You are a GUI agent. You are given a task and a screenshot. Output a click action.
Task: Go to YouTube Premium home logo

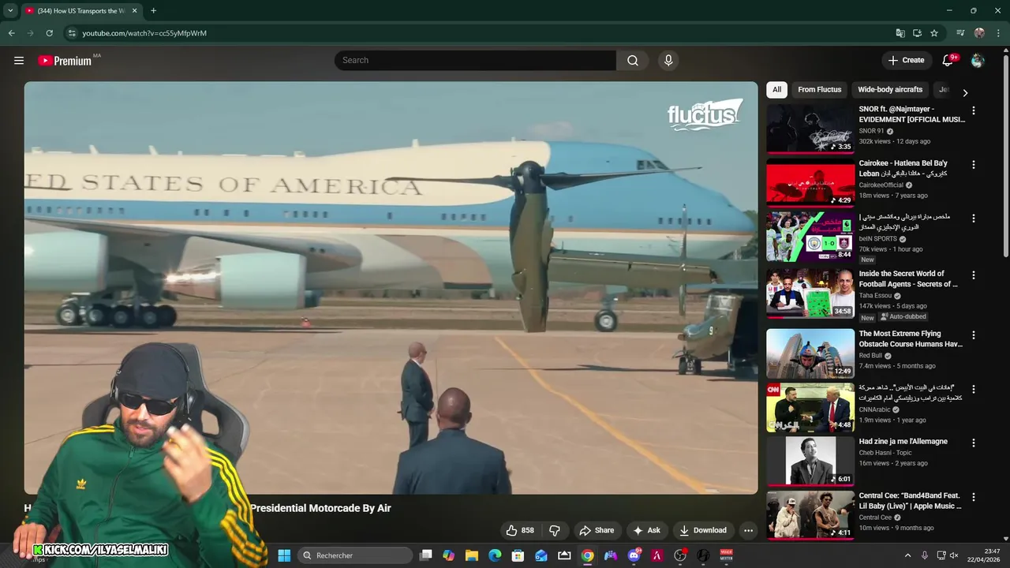pyautogui.click(x=65, y=61)
